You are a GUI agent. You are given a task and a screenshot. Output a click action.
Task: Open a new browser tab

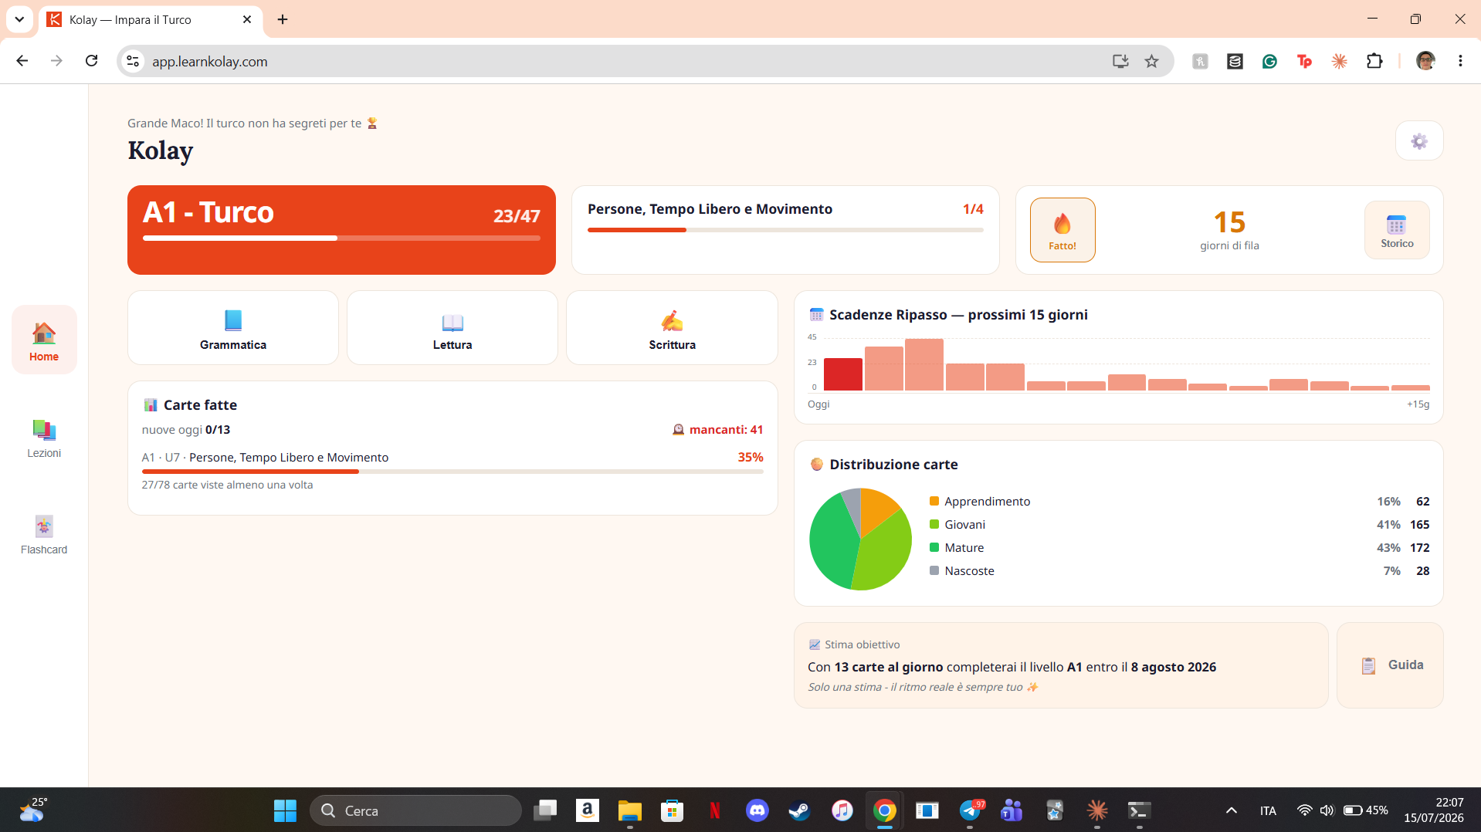(x=283, y=19)
